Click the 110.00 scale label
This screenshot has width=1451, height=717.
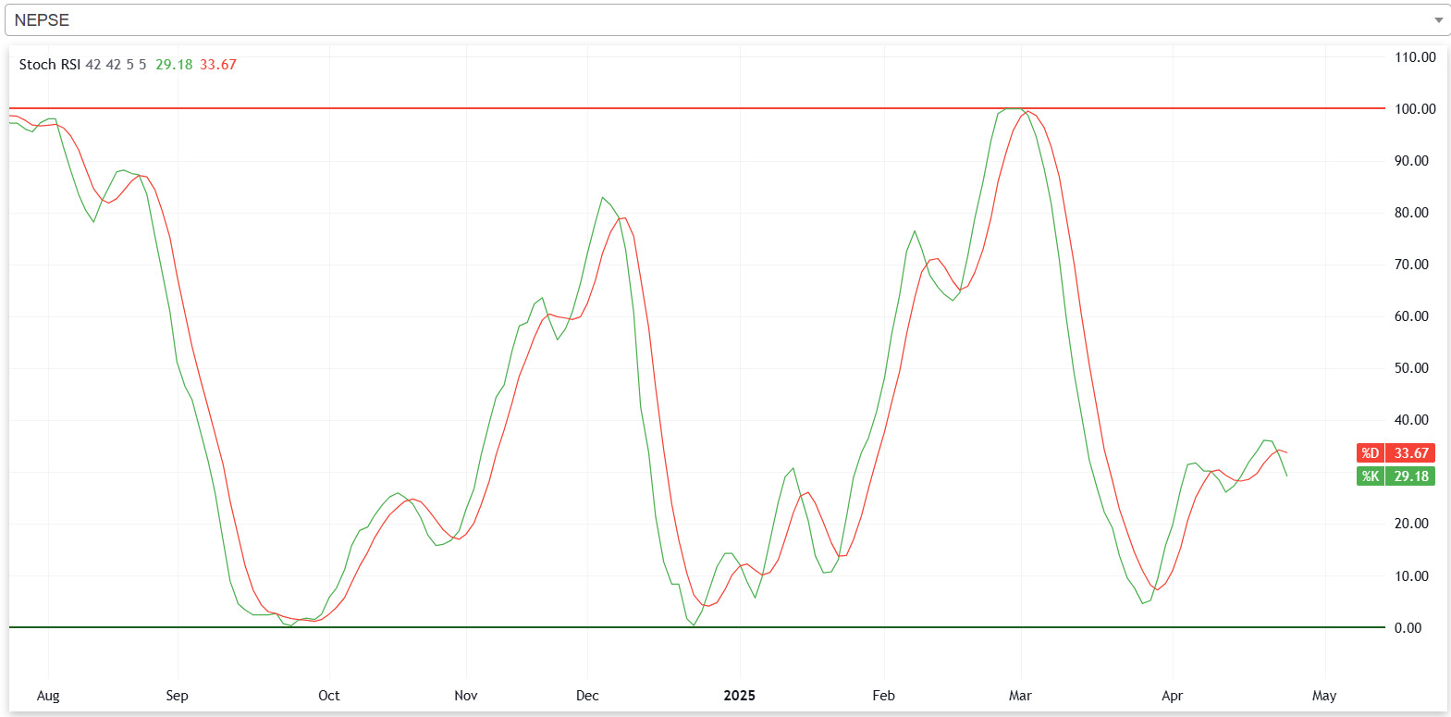point(1415,57)
